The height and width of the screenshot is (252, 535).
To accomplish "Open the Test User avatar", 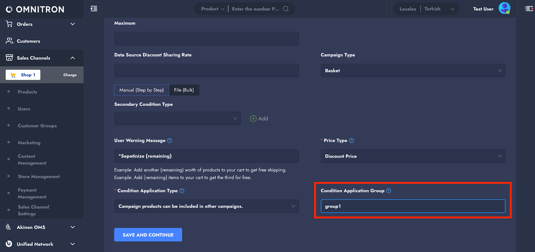I will (504, 8).
